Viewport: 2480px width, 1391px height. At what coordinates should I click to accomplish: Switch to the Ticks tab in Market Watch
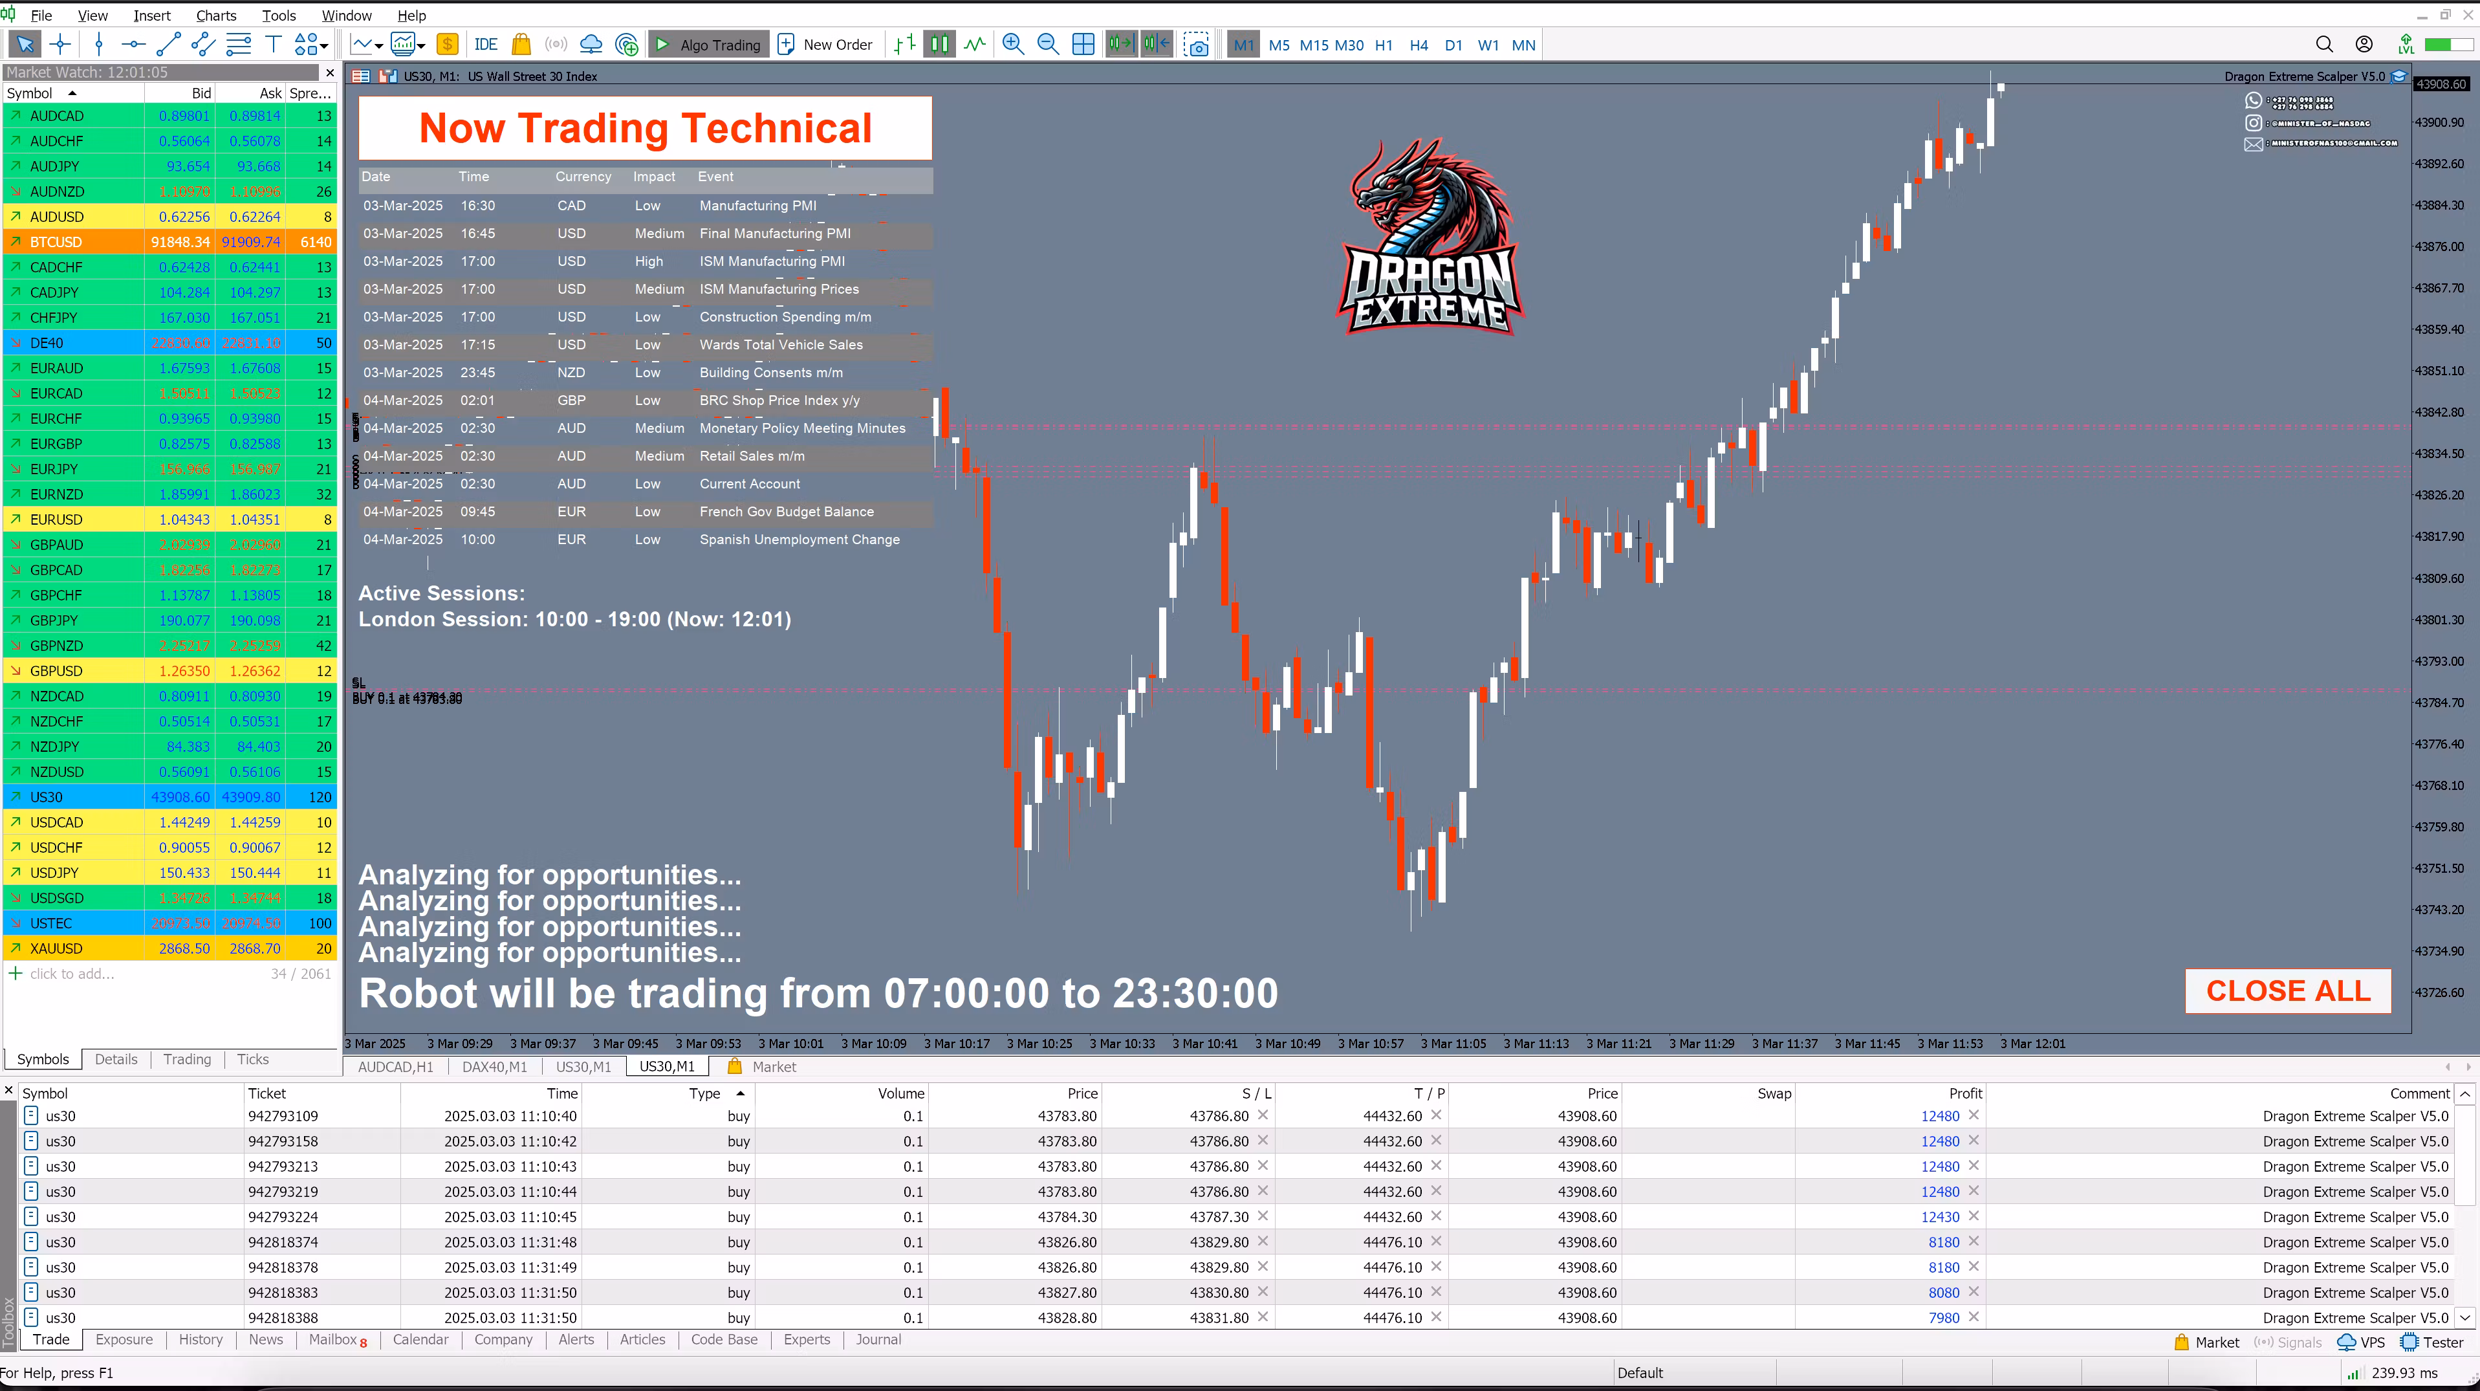[252, 1059]
